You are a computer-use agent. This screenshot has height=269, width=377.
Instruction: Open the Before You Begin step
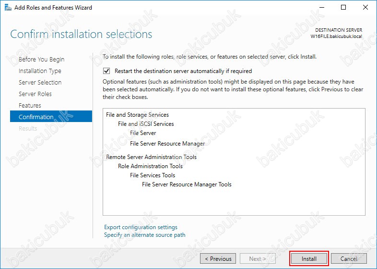tap(41, 59)
